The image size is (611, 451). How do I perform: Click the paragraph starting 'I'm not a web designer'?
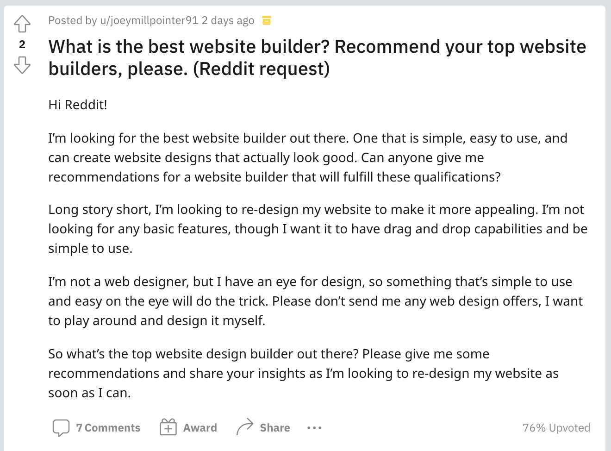(x=316, y=301)
